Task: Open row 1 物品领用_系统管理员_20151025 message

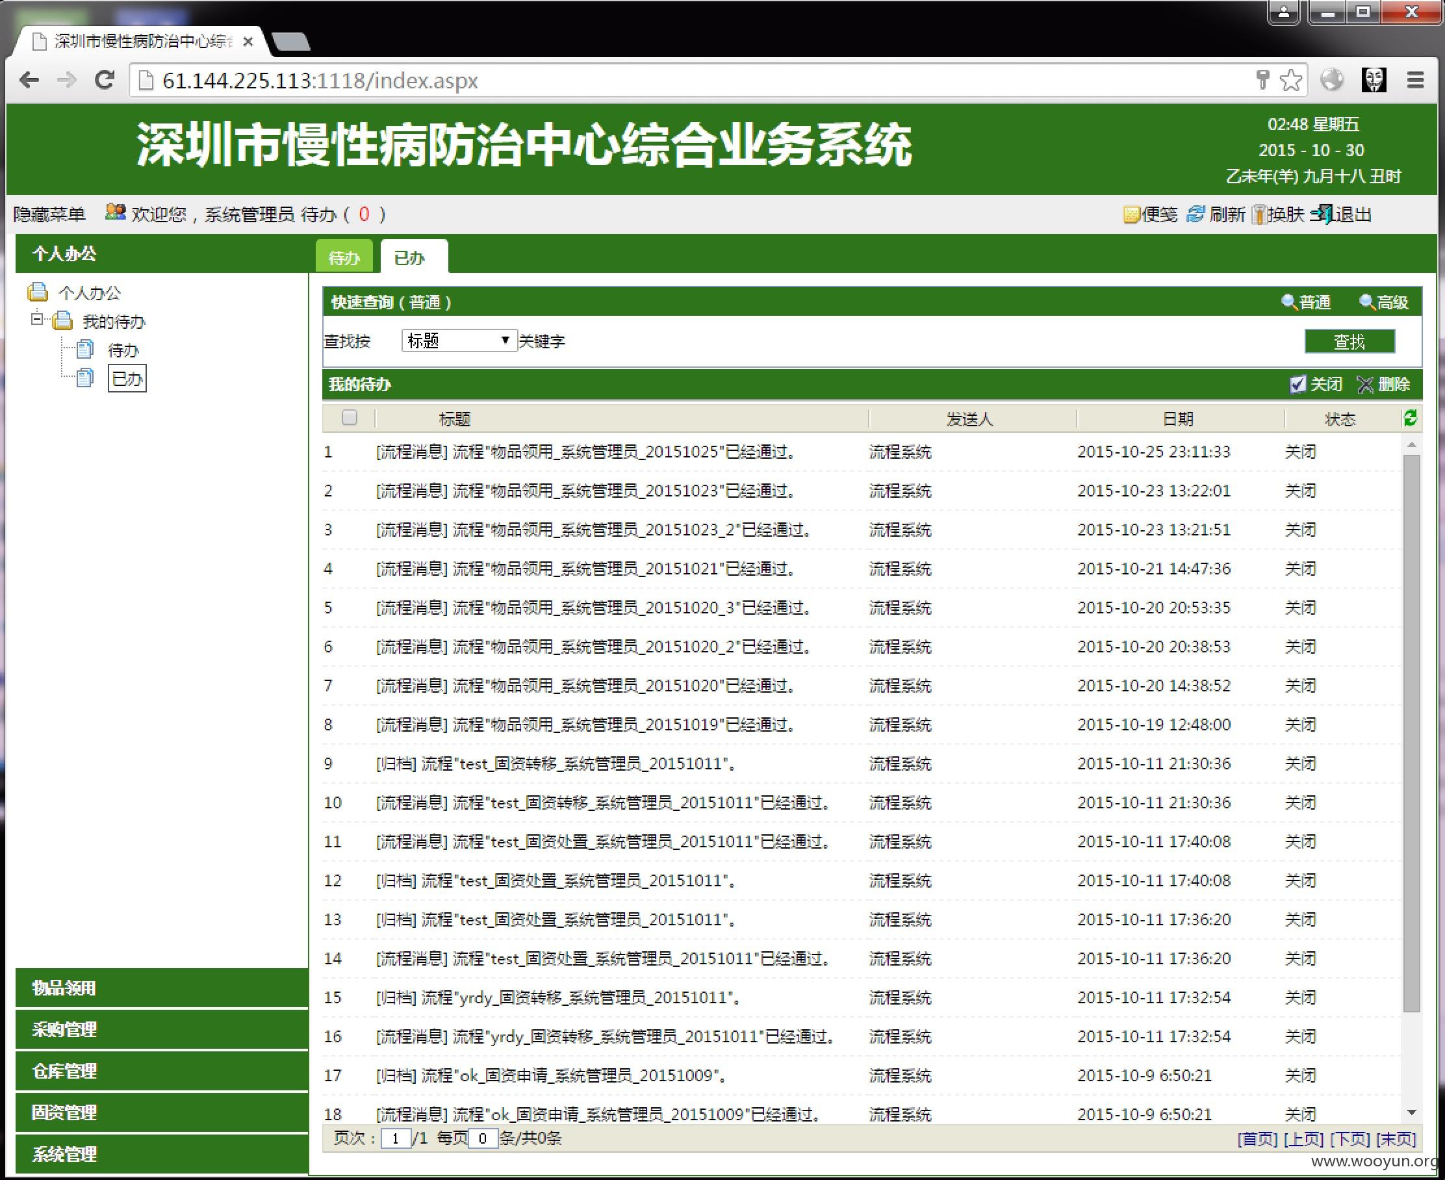Action: 587,452
